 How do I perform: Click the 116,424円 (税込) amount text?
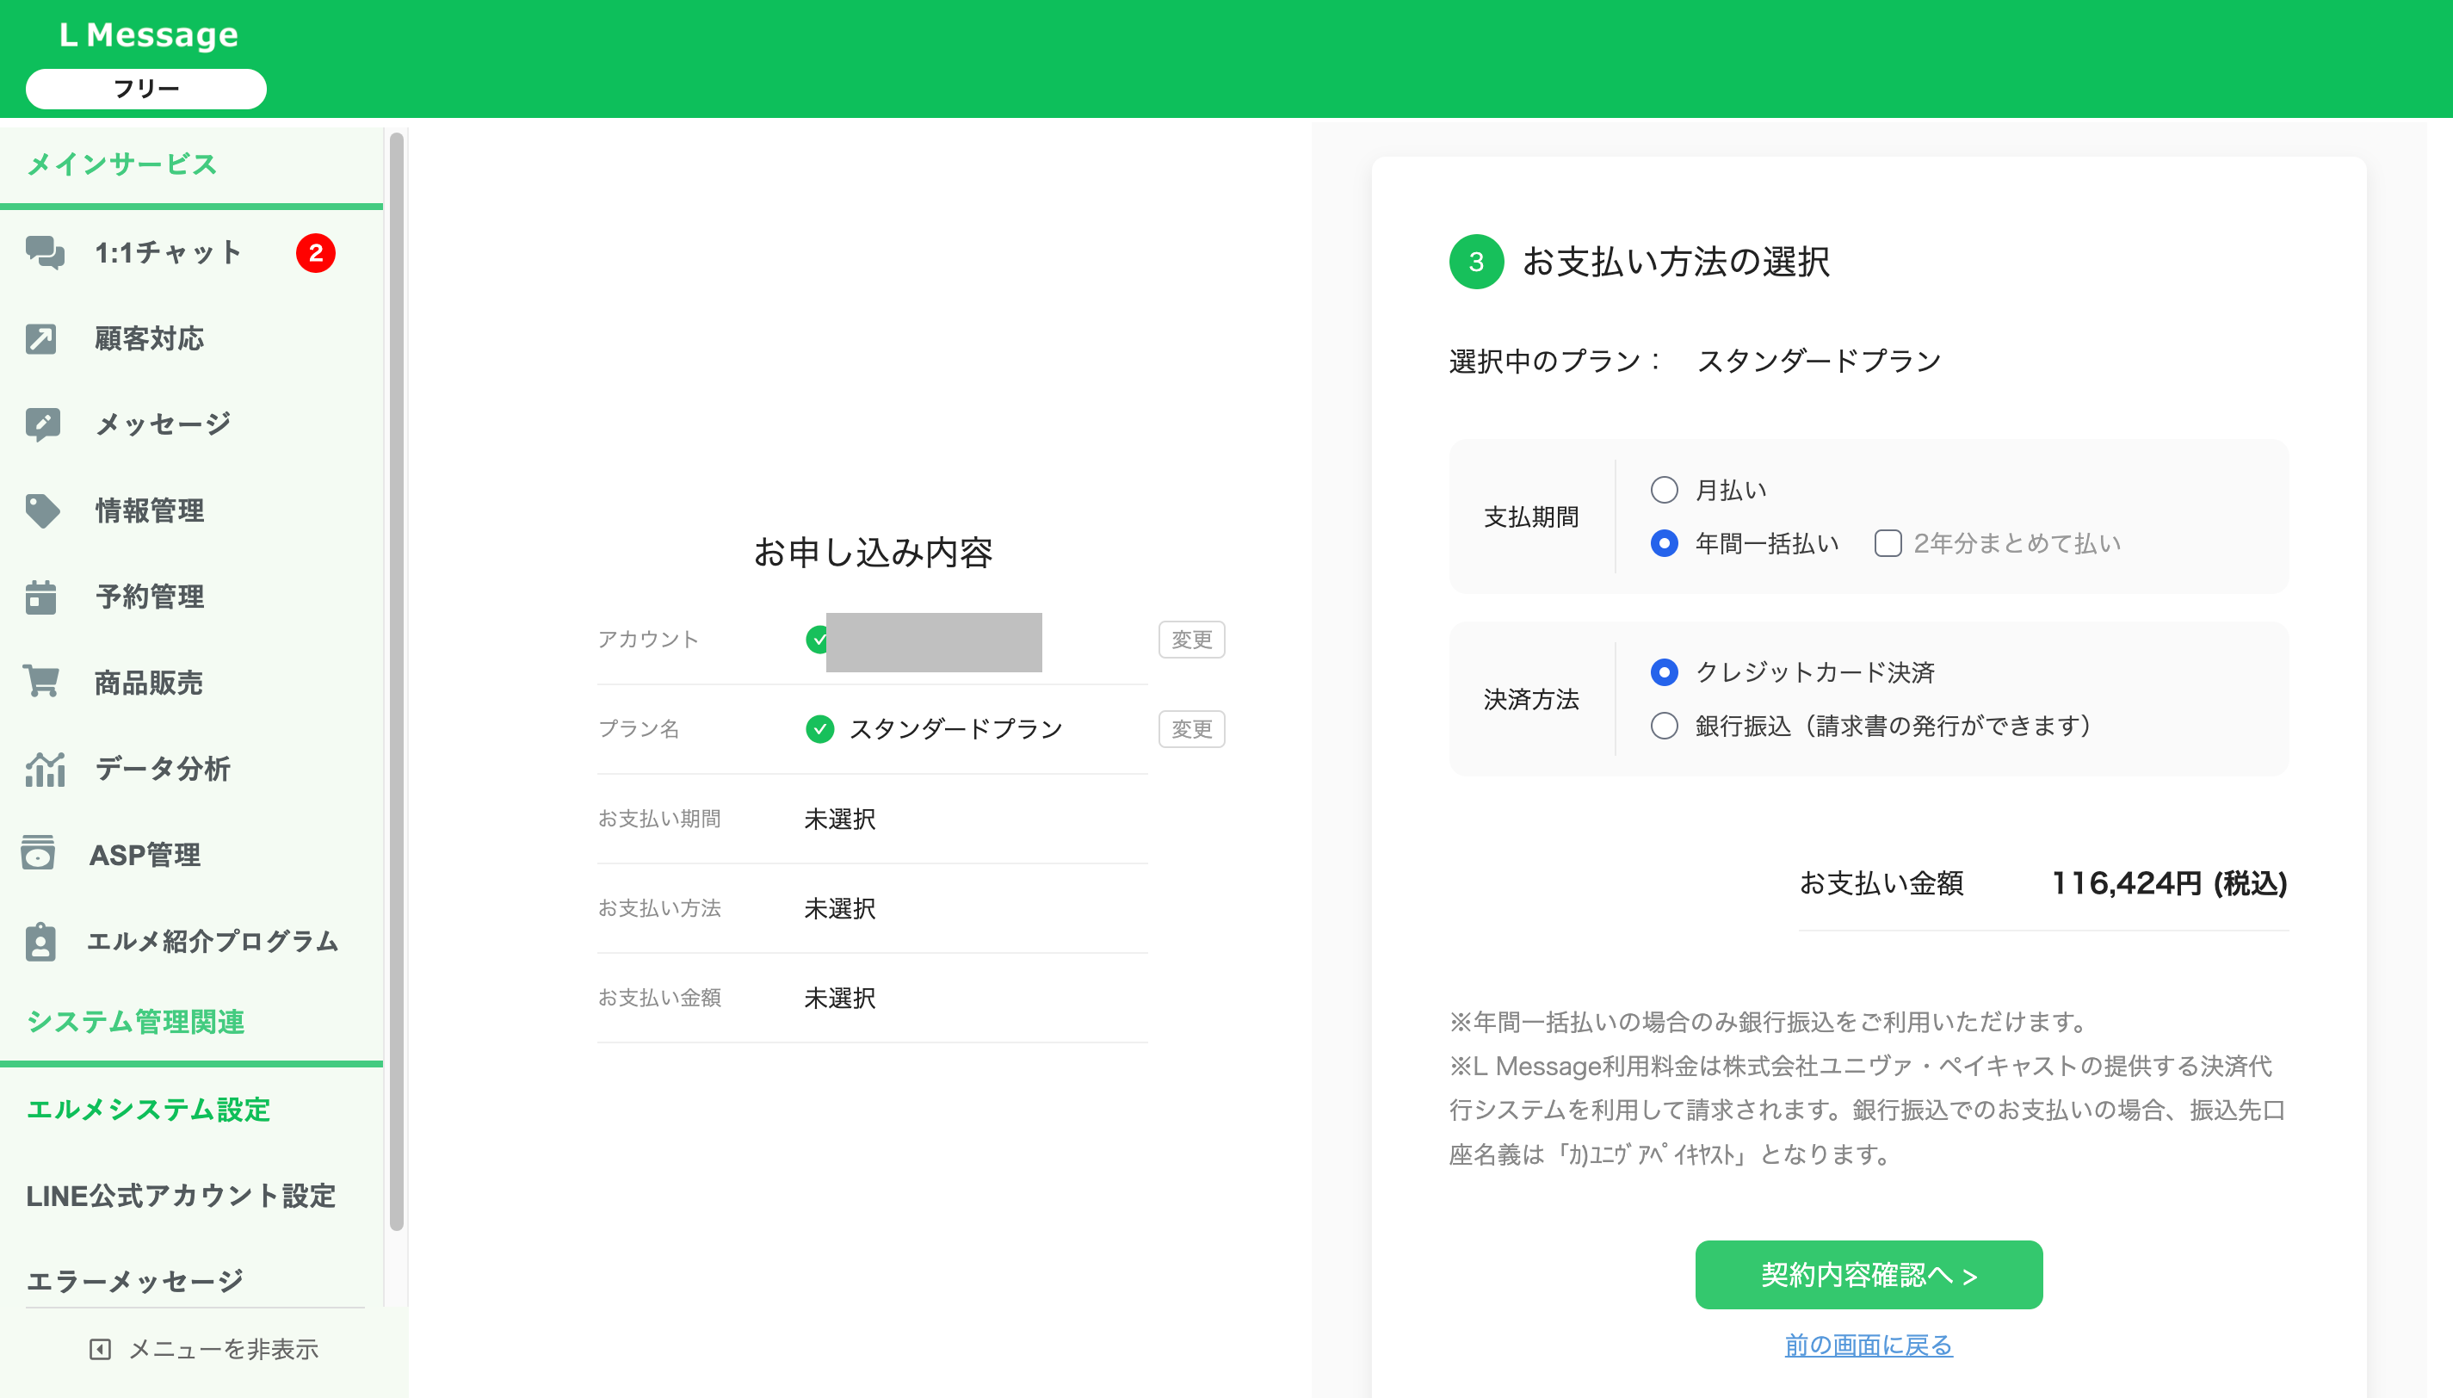[2169, 882]
